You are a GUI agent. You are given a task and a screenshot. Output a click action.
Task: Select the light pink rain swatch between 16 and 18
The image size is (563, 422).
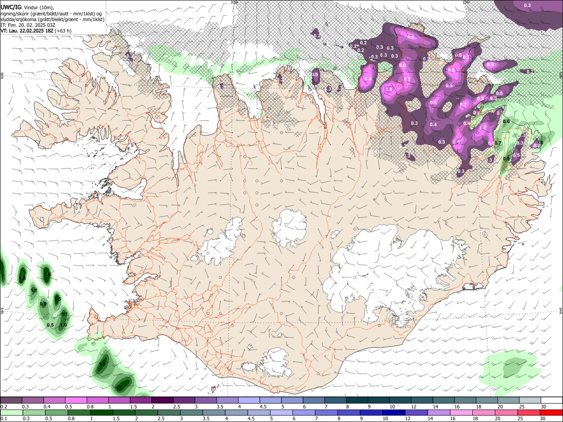461,412
